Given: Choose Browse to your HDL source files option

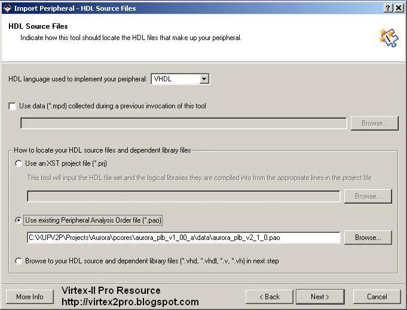Looking at the screenshot, I should [x=19, y=261].
